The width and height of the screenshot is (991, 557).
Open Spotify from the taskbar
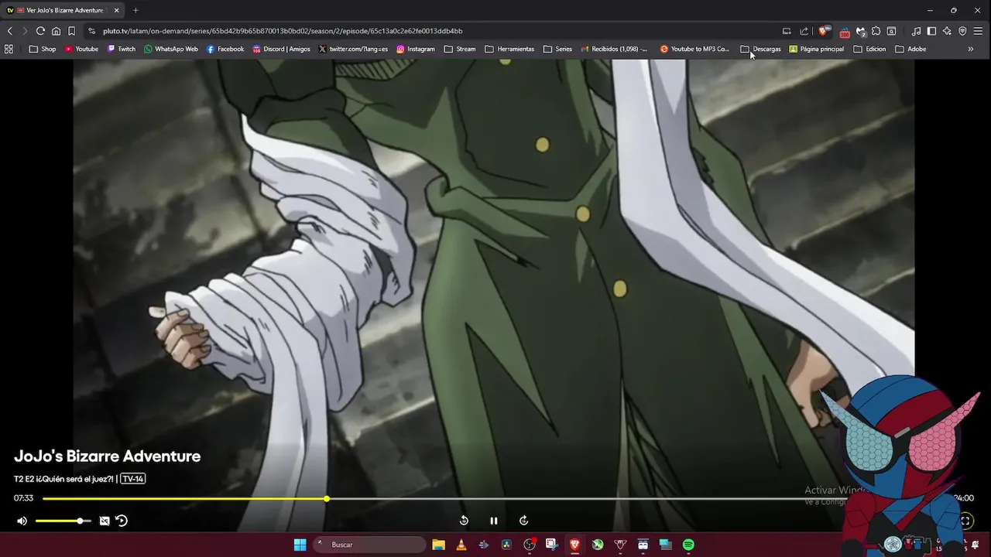(688, 545)
